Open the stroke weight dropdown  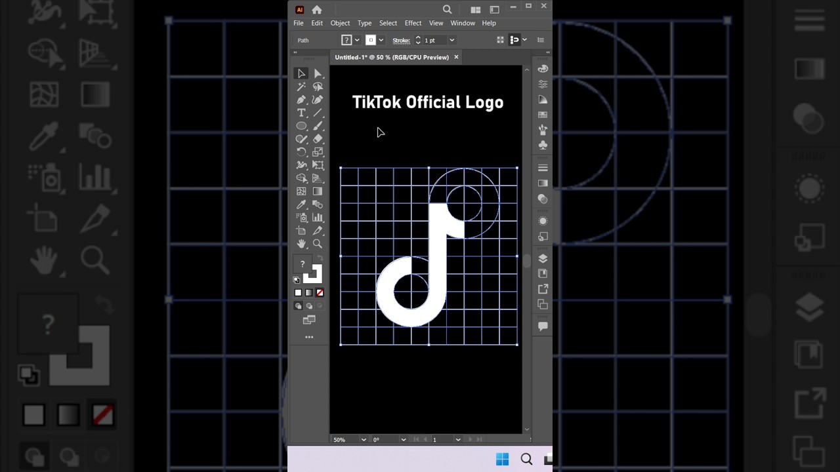tap(451, 40)
